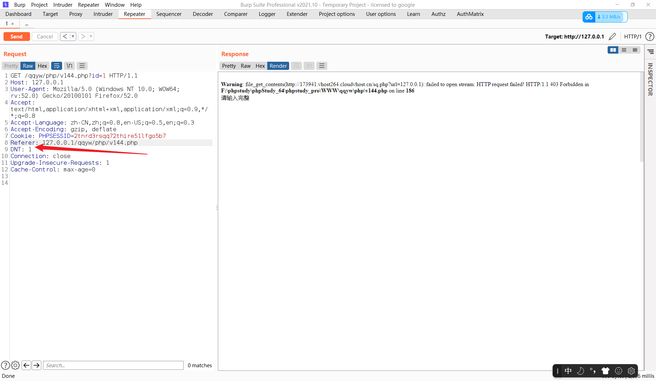Select tabbed combined layout view
Image resolution: width=656 pixels, height=381 pixels.
(635, 50)
